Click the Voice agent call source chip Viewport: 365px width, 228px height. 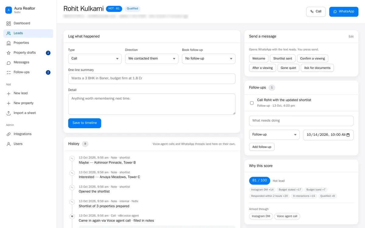[x=287, y=216]
